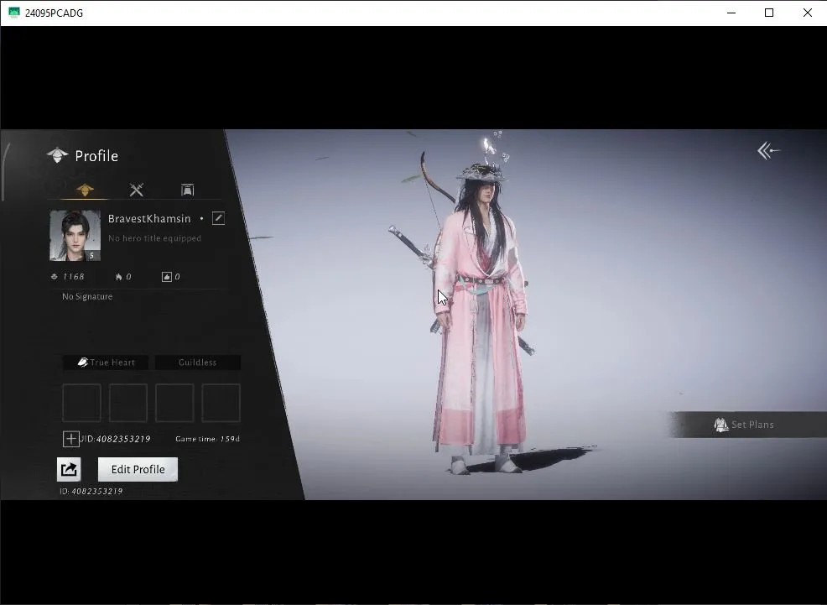Click the pencil icon beside BravestKhamsin
Image resolution: width=827 pixels, height=605 pixels.
[x=218, y=218]
